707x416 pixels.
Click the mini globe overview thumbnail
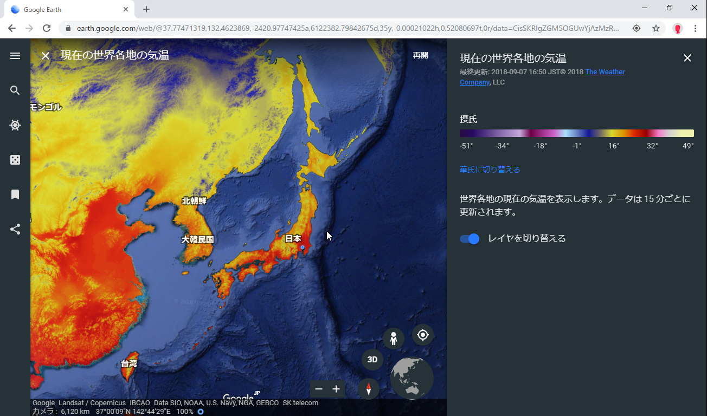click(412, 378)
